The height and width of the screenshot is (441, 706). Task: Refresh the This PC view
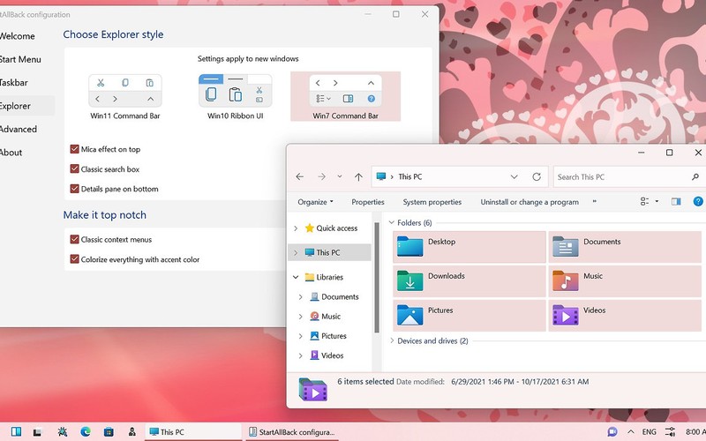point(537,177)
